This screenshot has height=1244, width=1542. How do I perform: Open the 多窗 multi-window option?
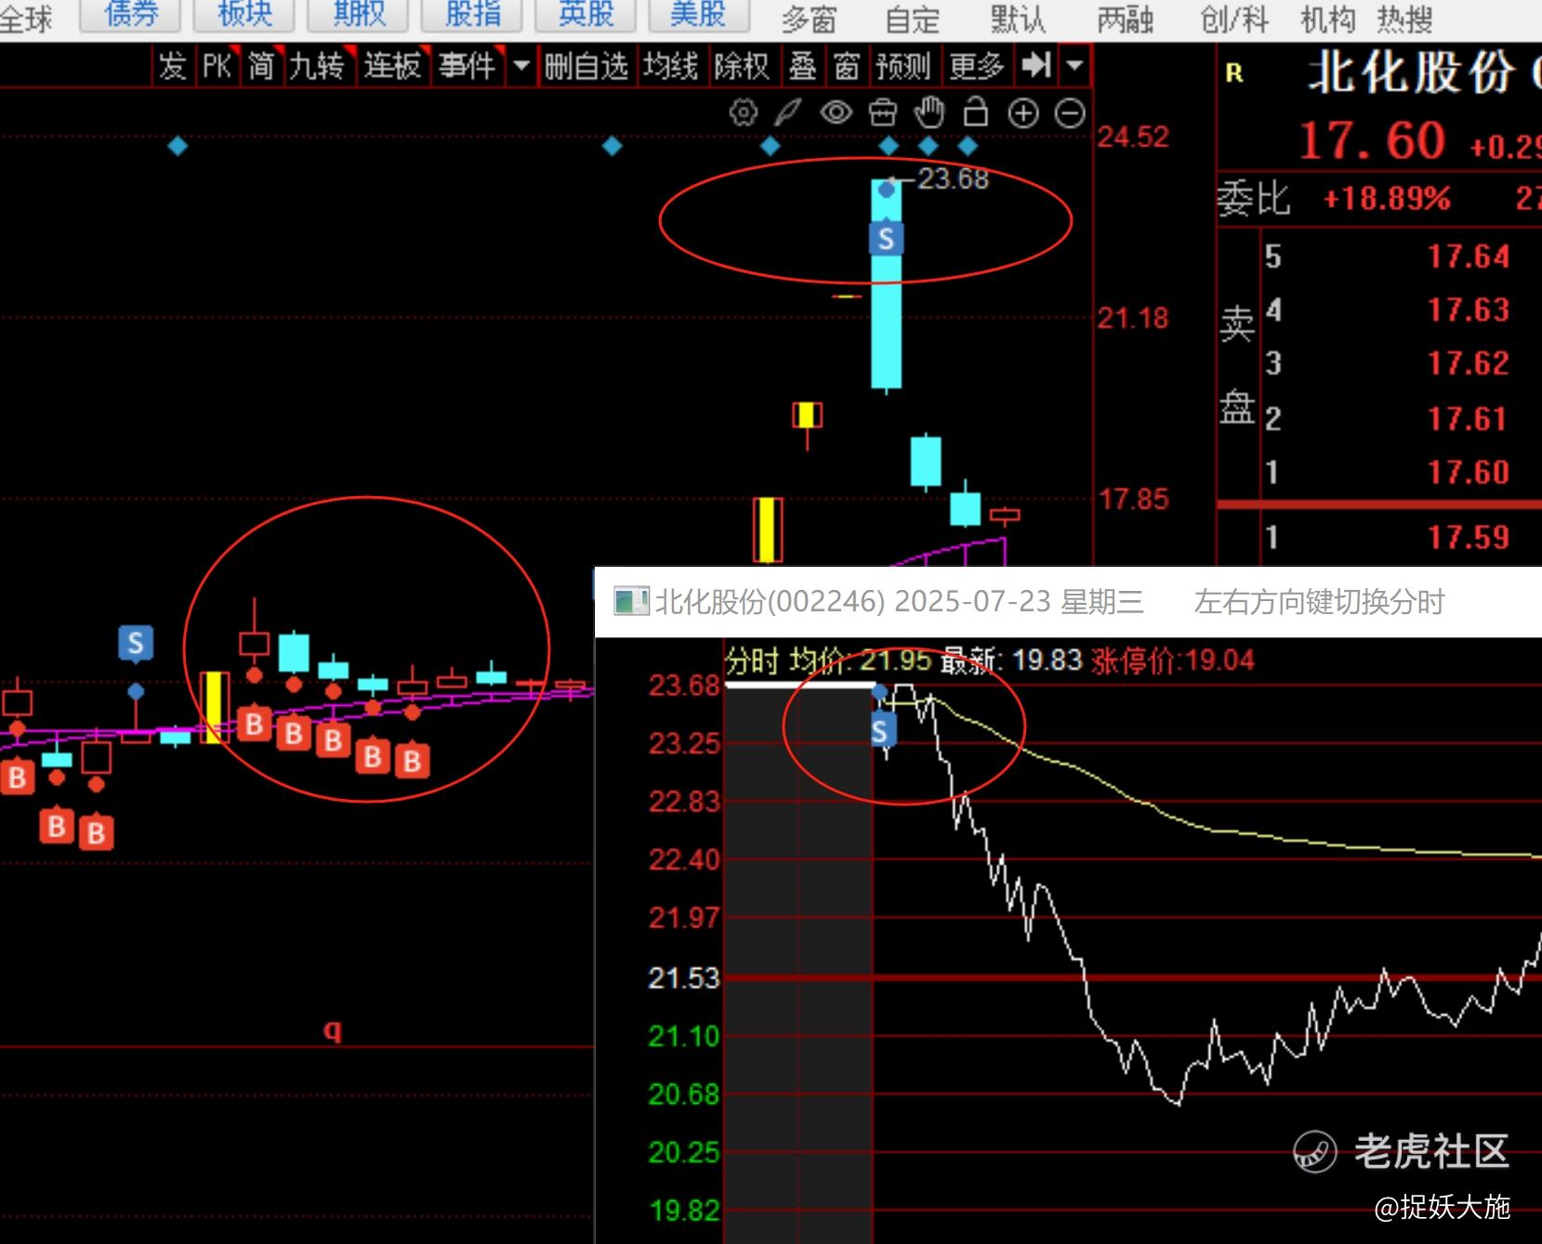809,19
